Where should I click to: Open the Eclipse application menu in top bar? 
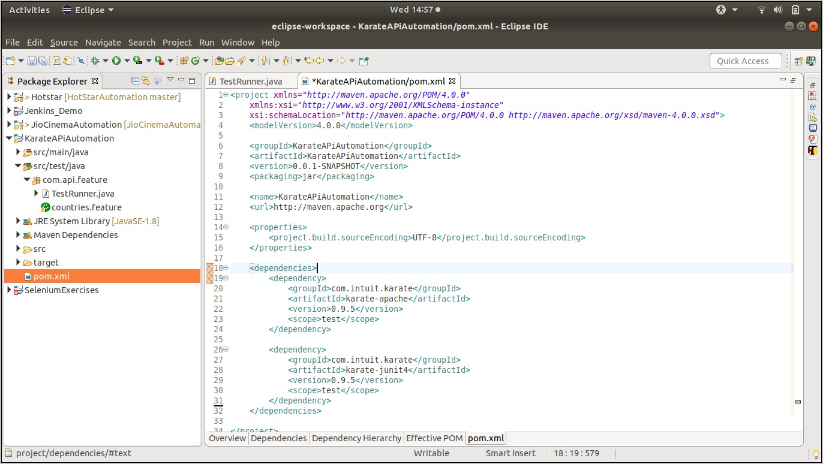(x=88, y=10)
